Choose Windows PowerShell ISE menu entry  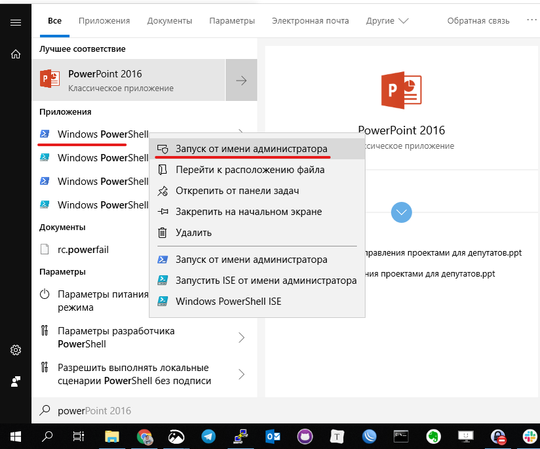(257, 302)
